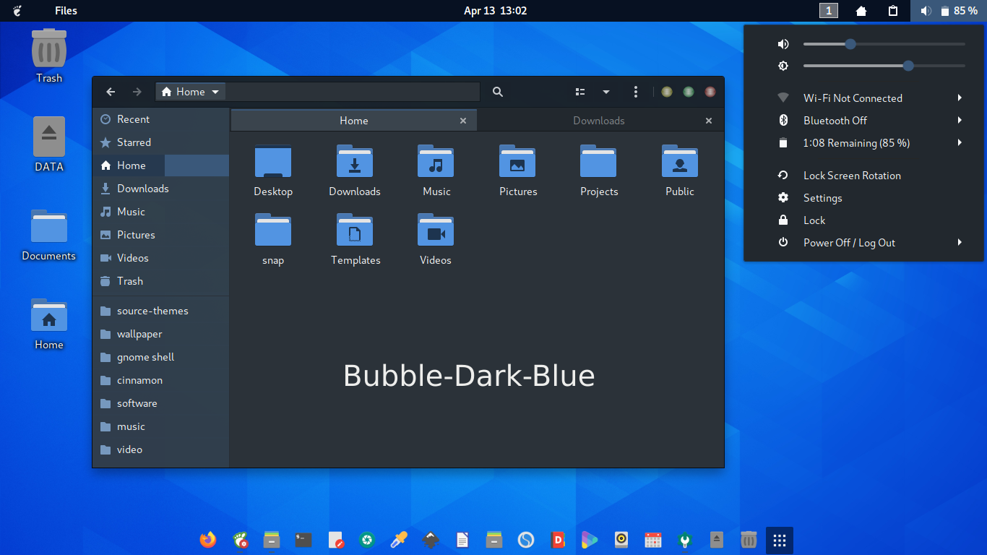
Task: Select Lock from the system menu
Action: [x=866, y=220]
